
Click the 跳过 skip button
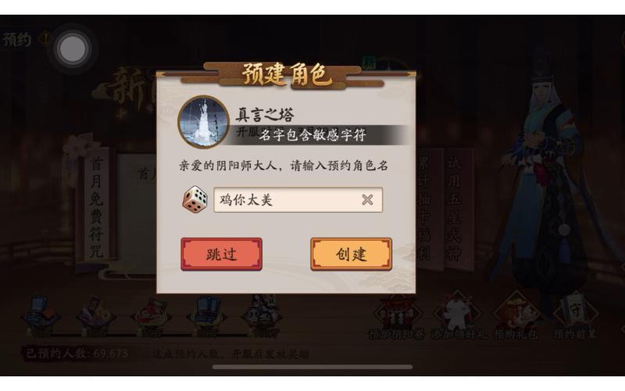point(222,254)
